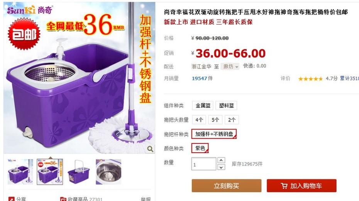
Task: Select the 塑料篮 component option
Action: tap(226, 106)
